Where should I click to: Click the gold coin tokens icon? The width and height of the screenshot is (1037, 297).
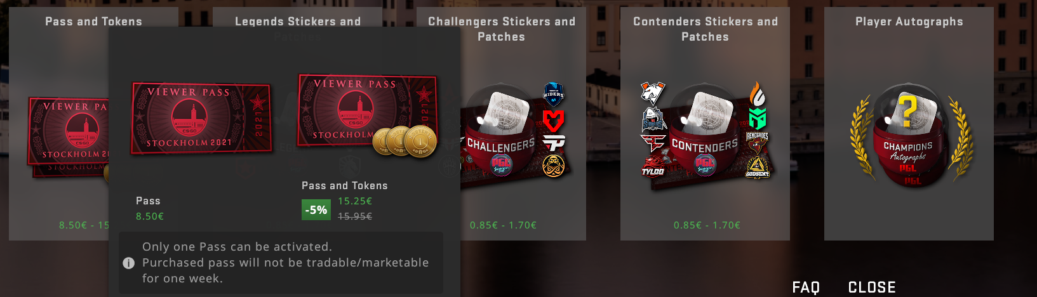click(405, 141)
